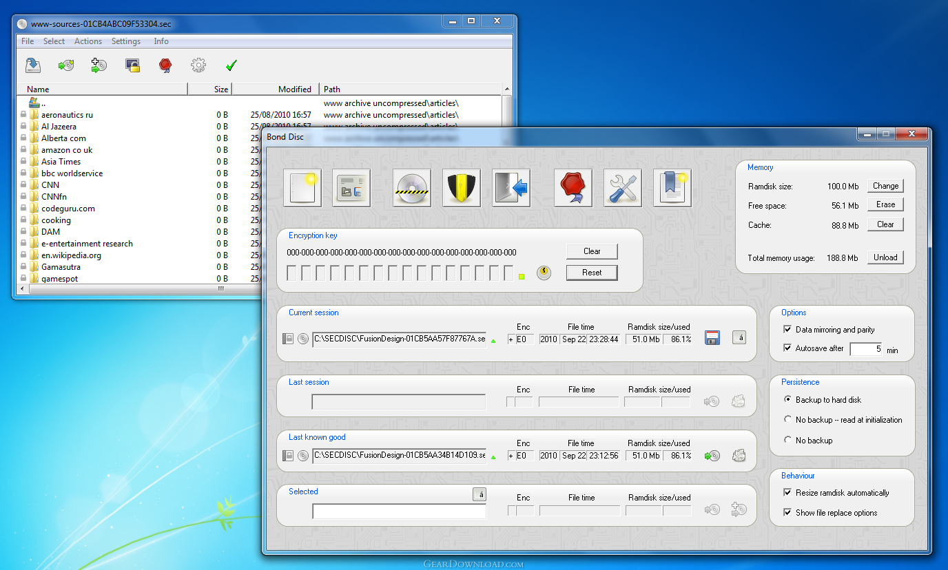Click the Autosave minutes input field

pyautogui.click(x=866, y=349)
